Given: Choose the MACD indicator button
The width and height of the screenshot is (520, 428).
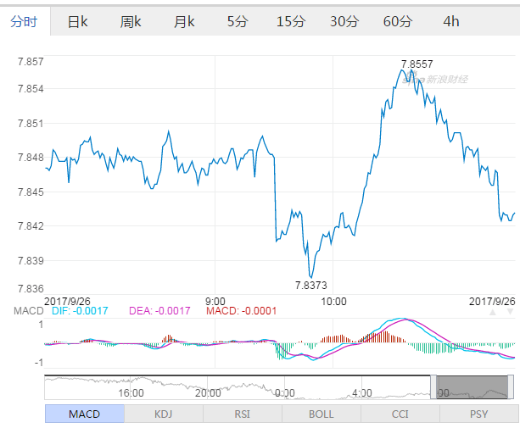Looking at the screenshot, I should point(85,414).
